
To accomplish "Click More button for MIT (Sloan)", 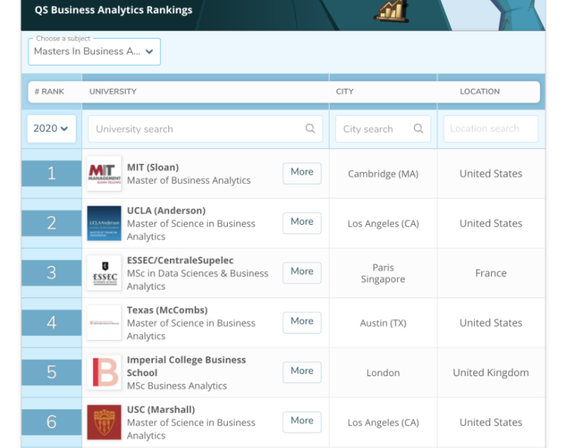I will tap(302, 173).
